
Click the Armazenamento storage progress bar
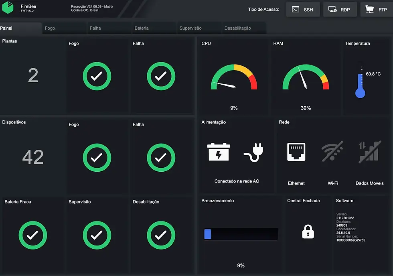[x=241, y=234]
